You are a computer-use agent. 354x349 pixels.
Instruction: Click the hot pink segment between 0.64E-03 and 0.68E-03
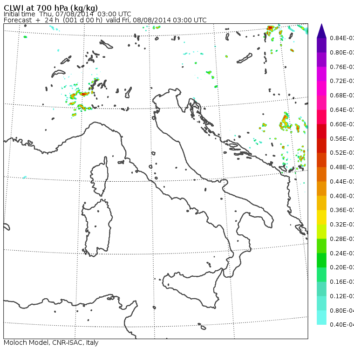(321, 103)
